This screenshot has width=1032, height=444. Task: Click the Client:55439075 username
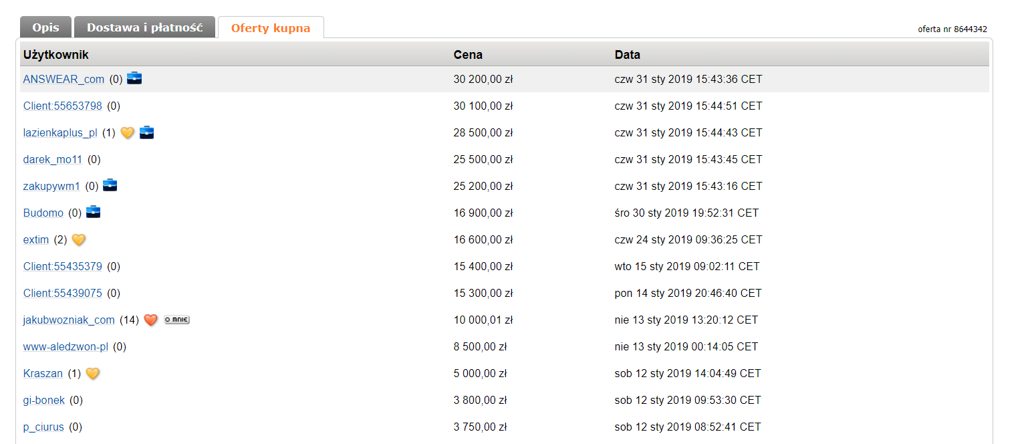[x=62, y=293]
